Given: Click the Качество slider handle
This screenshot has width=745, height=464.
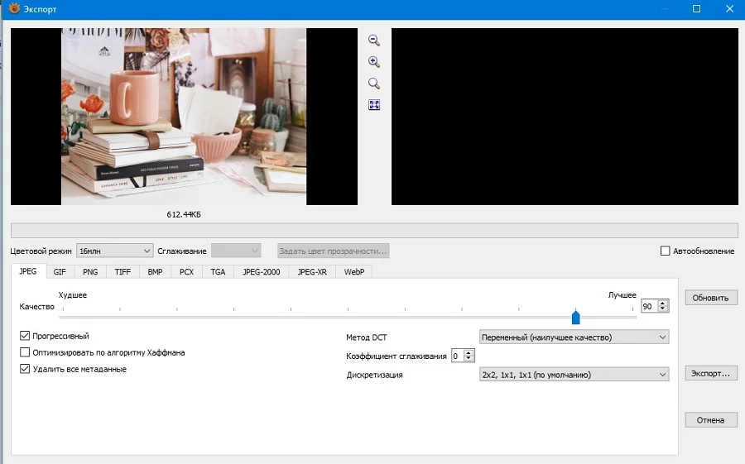Looking at the screenshot, I should [576, 316].
